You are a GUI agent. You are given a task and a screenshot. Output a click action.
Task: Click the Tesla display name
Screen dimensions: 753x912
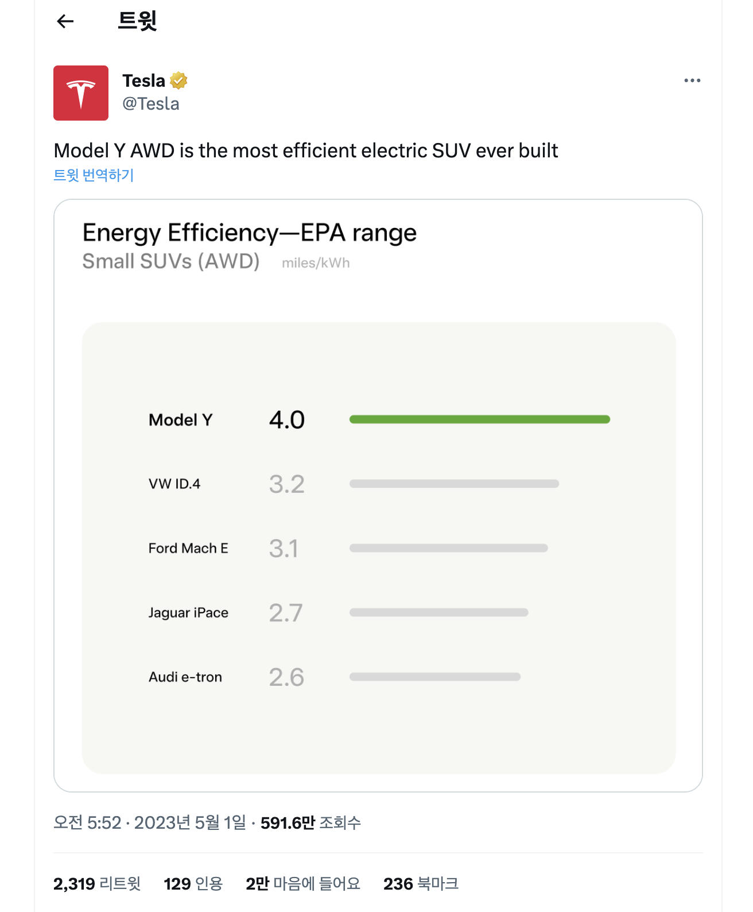(x=143, y=81)
